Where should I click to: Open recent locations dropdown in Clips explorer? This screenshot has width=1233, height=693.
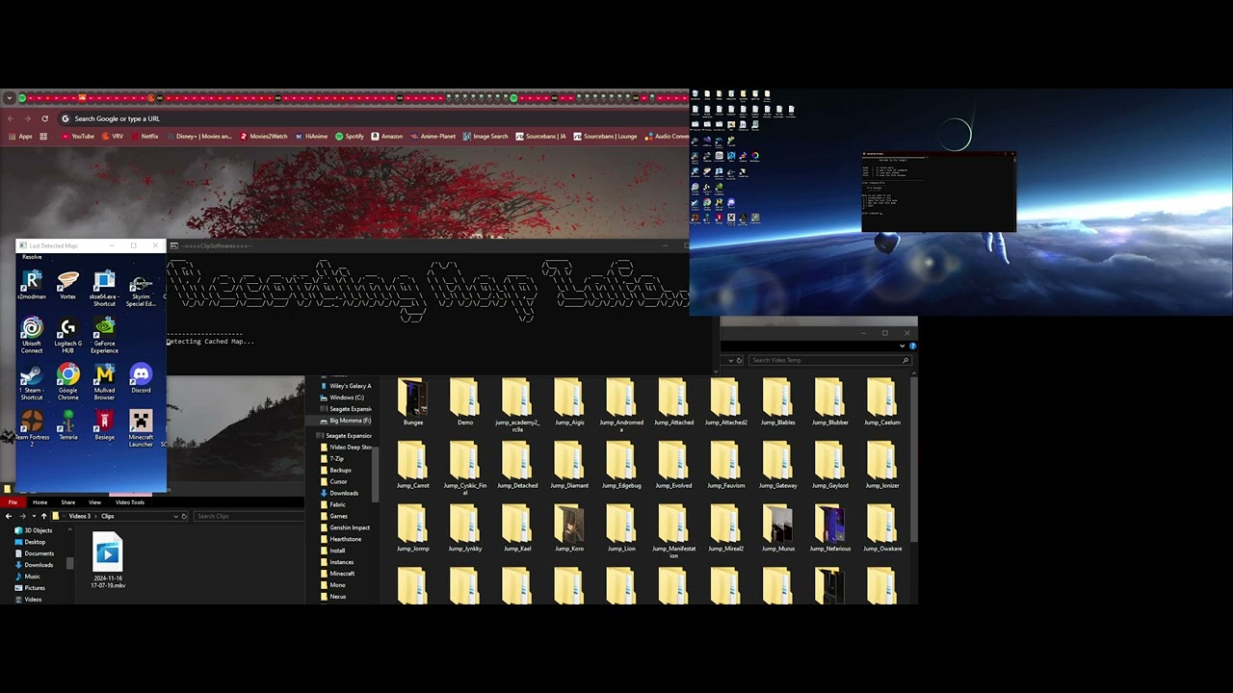pos(32,517)
